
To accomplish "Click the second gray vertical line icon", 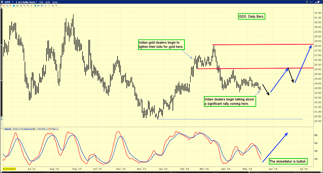I will pos(49,6).
